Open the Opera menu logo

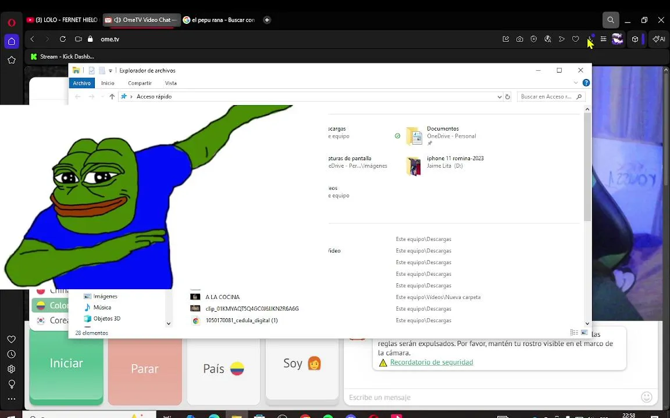tap(12, 23)
